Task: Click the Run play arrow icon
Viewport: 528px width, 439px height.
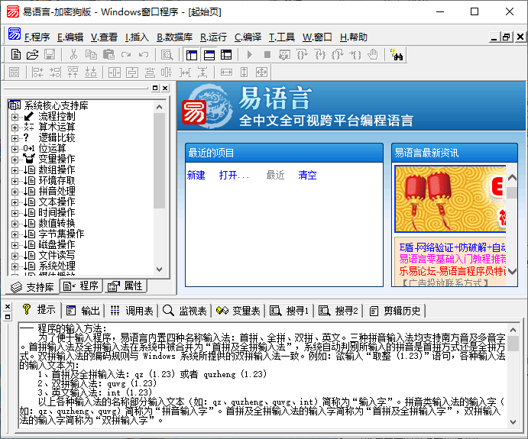Action: (x=250, y=54)
